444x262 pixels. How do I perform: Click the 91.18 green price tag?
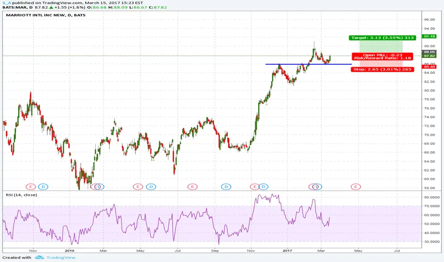pos(430,36)
